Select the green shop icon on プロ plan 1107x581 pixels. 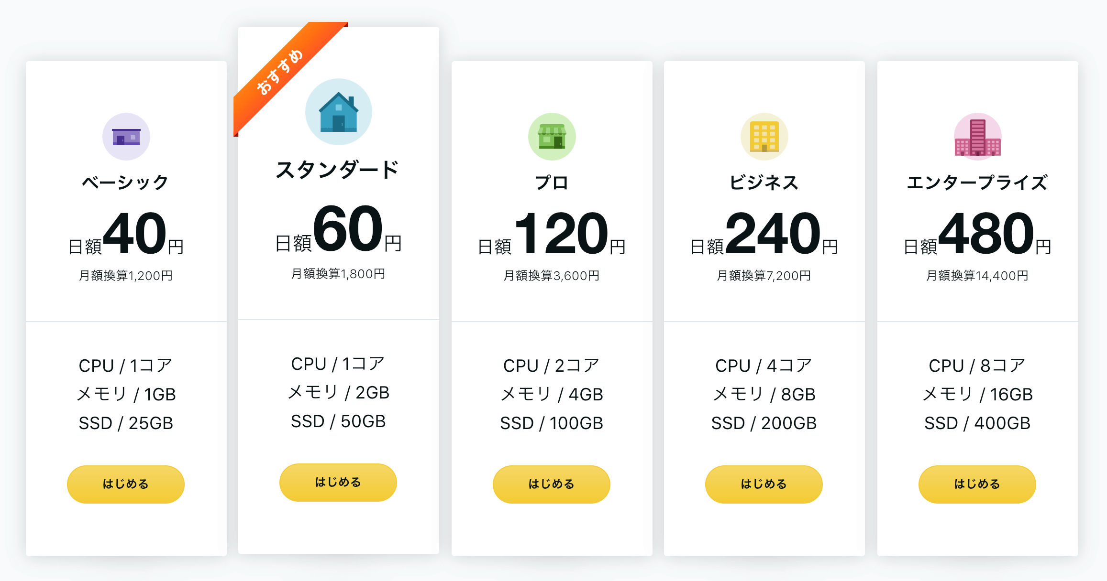(x=551, y=136)
